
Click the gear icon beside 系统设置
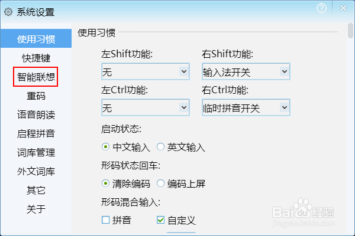[x=8, y=12]
